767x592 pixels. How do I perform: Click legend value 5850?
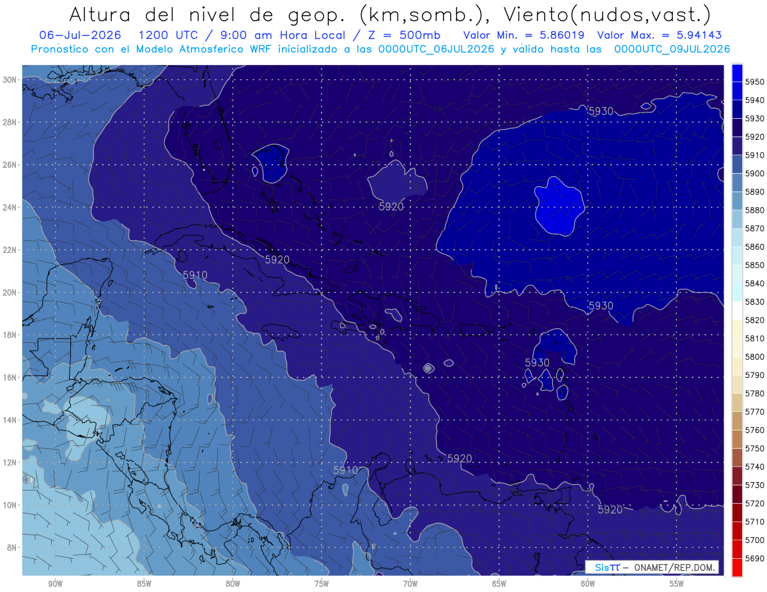pyautogui.click(x=754, y=265)
